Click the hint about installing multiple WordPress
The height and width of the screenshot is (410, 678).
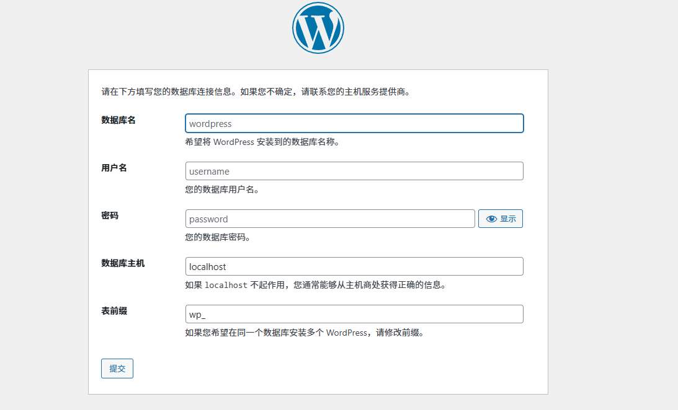click(305, 333)
